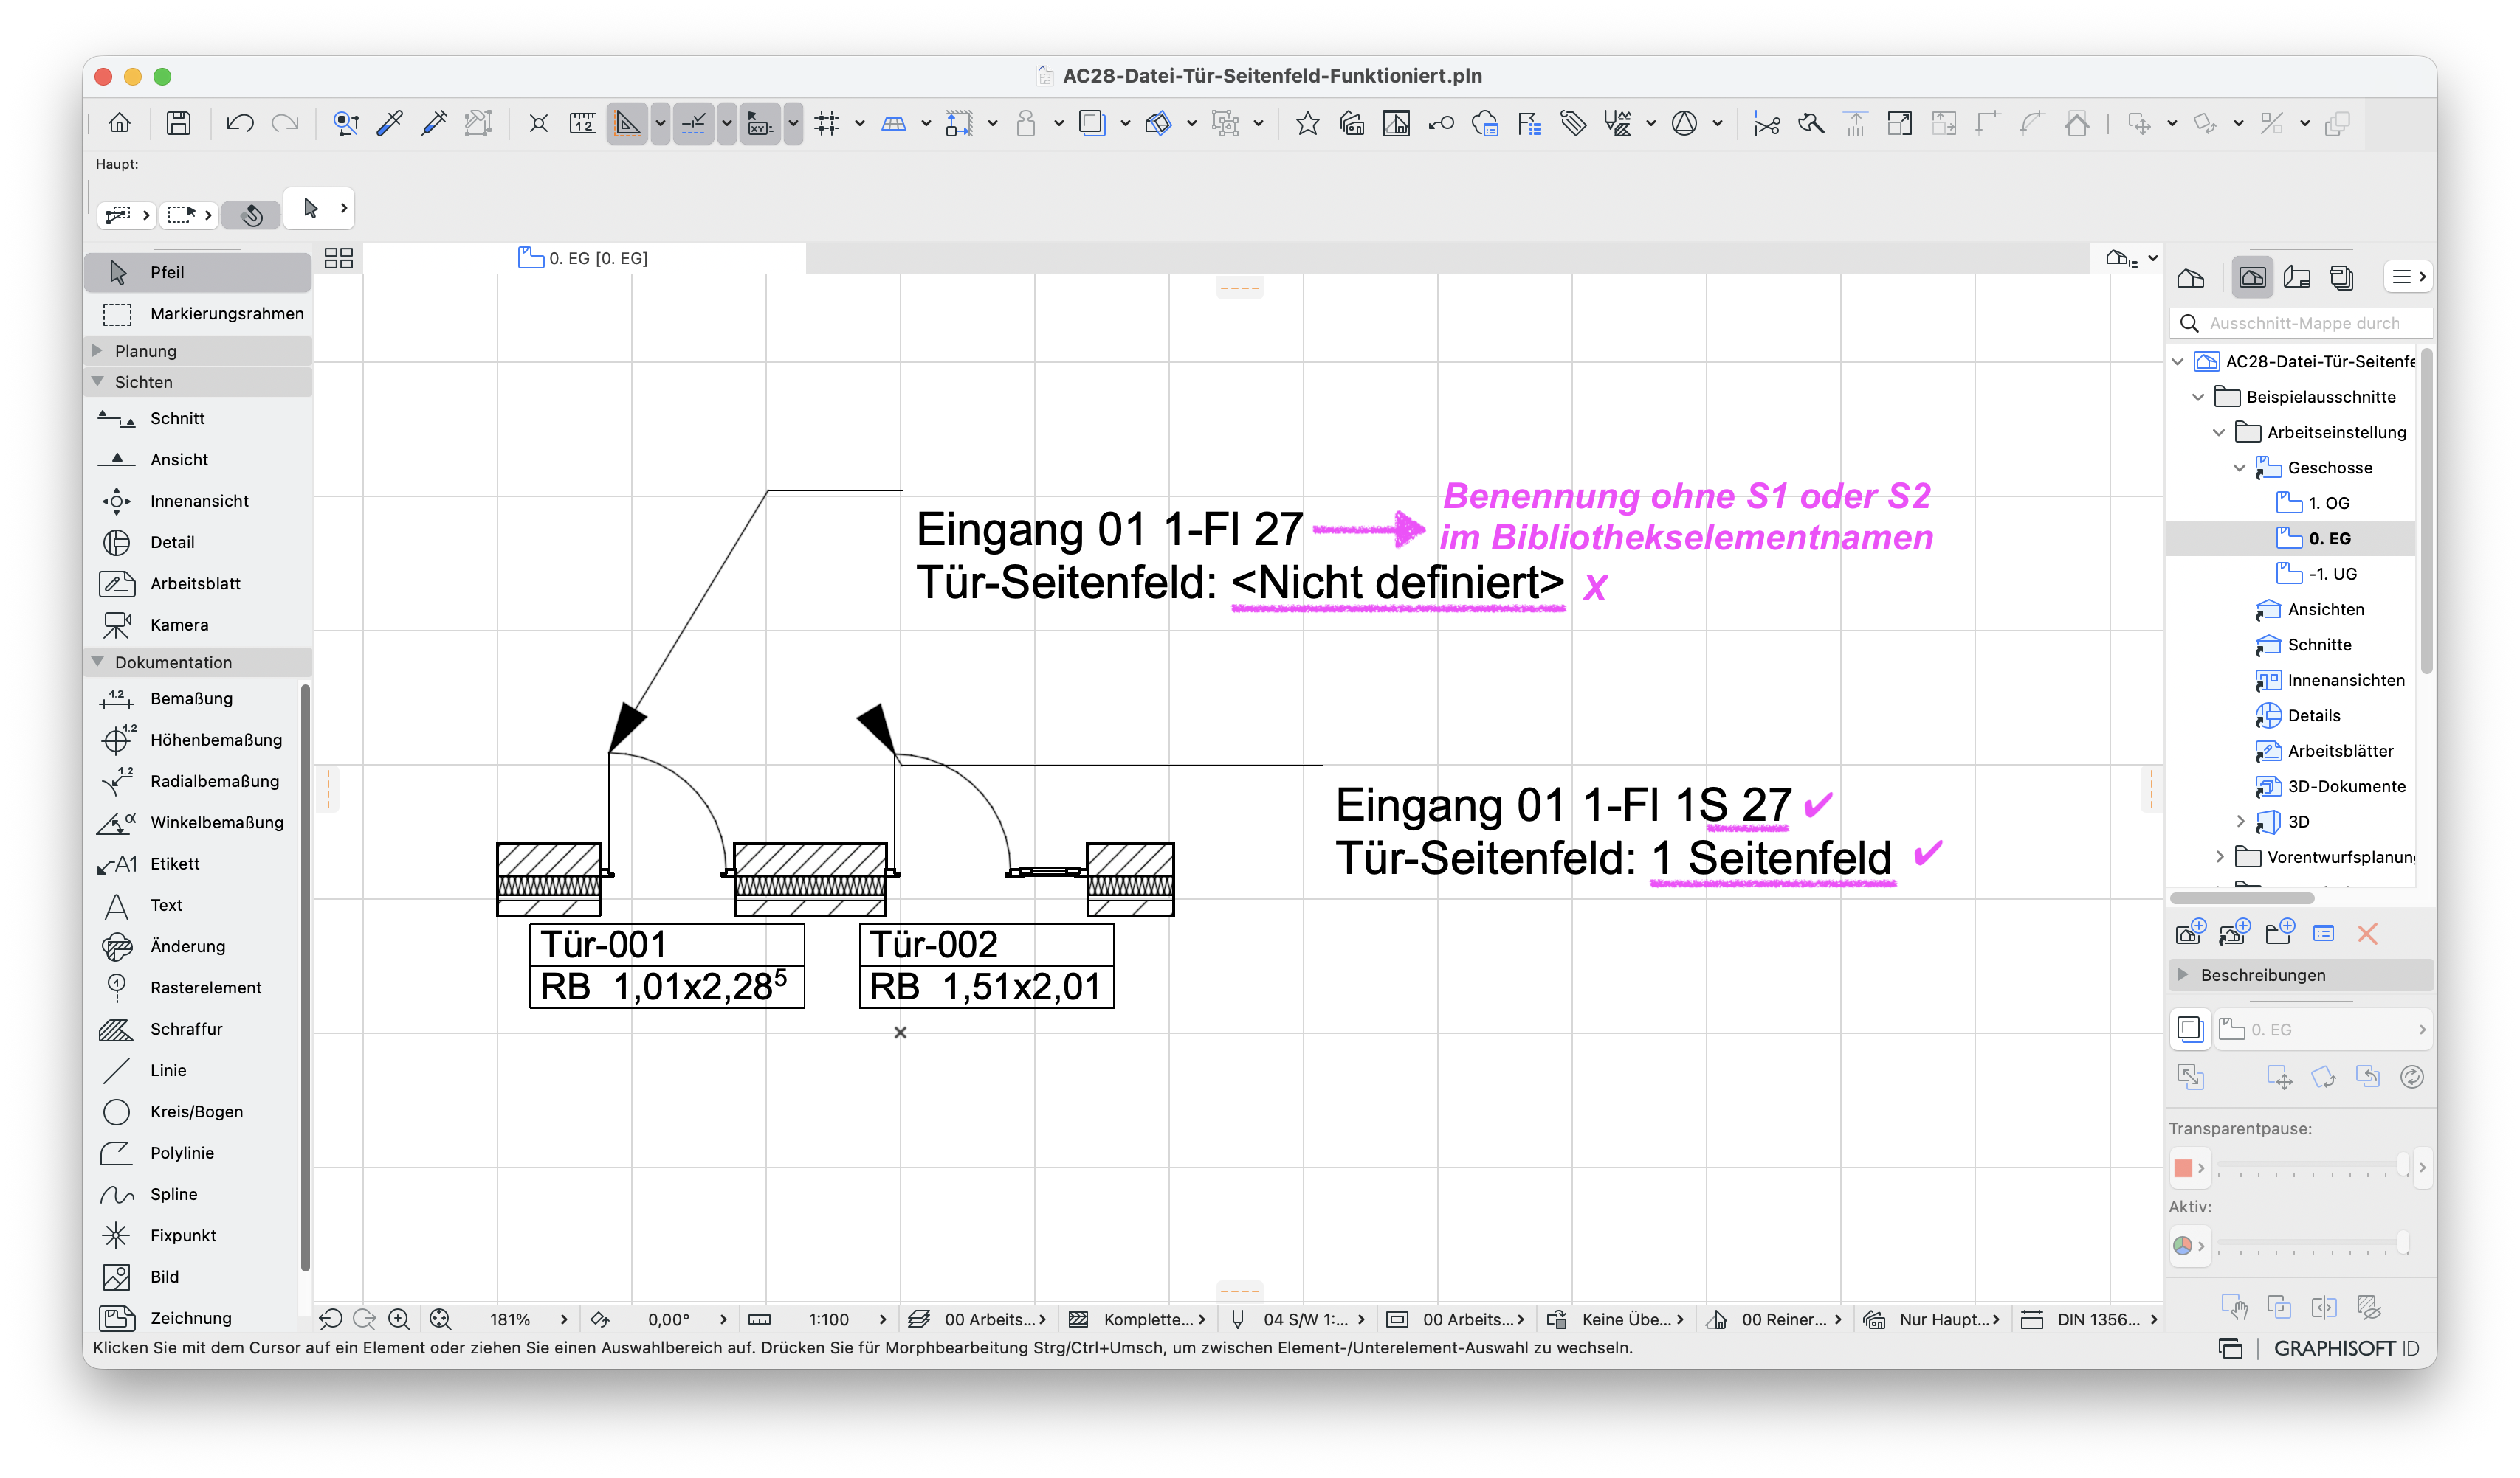Open the pen set 04 S/W option
Image resolution: width=2520 pixels, height=1478 pixels.
click(1297, 1319)
